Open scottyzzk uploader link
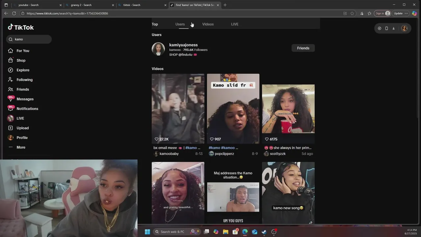Image resolution: width=421 pixels, height=237 pixels. (x=278, y=154)
